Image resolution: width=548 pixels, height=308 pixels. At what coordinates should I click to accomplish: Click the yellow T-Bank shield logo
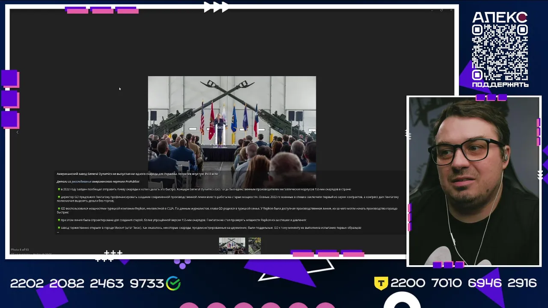coord(381,283)
